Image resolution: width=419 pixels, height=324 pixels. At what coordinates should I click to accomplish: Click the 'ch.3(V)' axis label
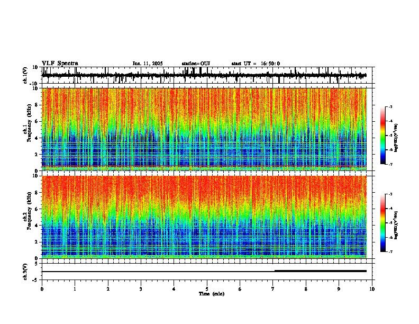pyautogui.click(x=25, y=272)
